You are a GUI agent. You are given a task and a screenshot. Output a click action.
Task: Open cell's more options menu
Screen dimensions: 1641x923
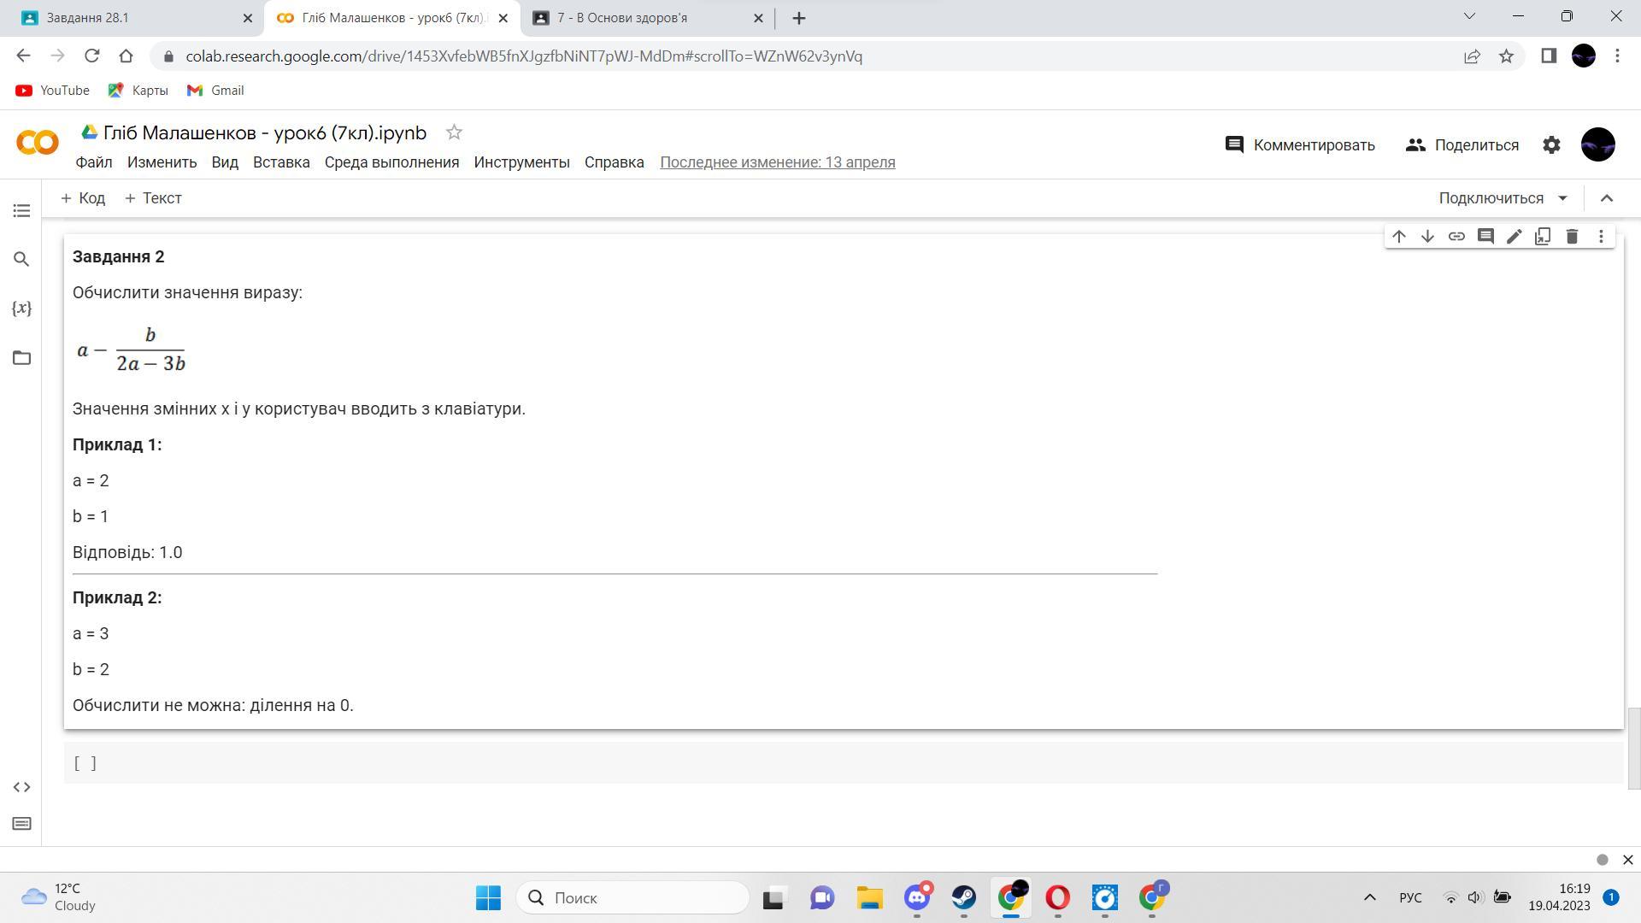1601,237
